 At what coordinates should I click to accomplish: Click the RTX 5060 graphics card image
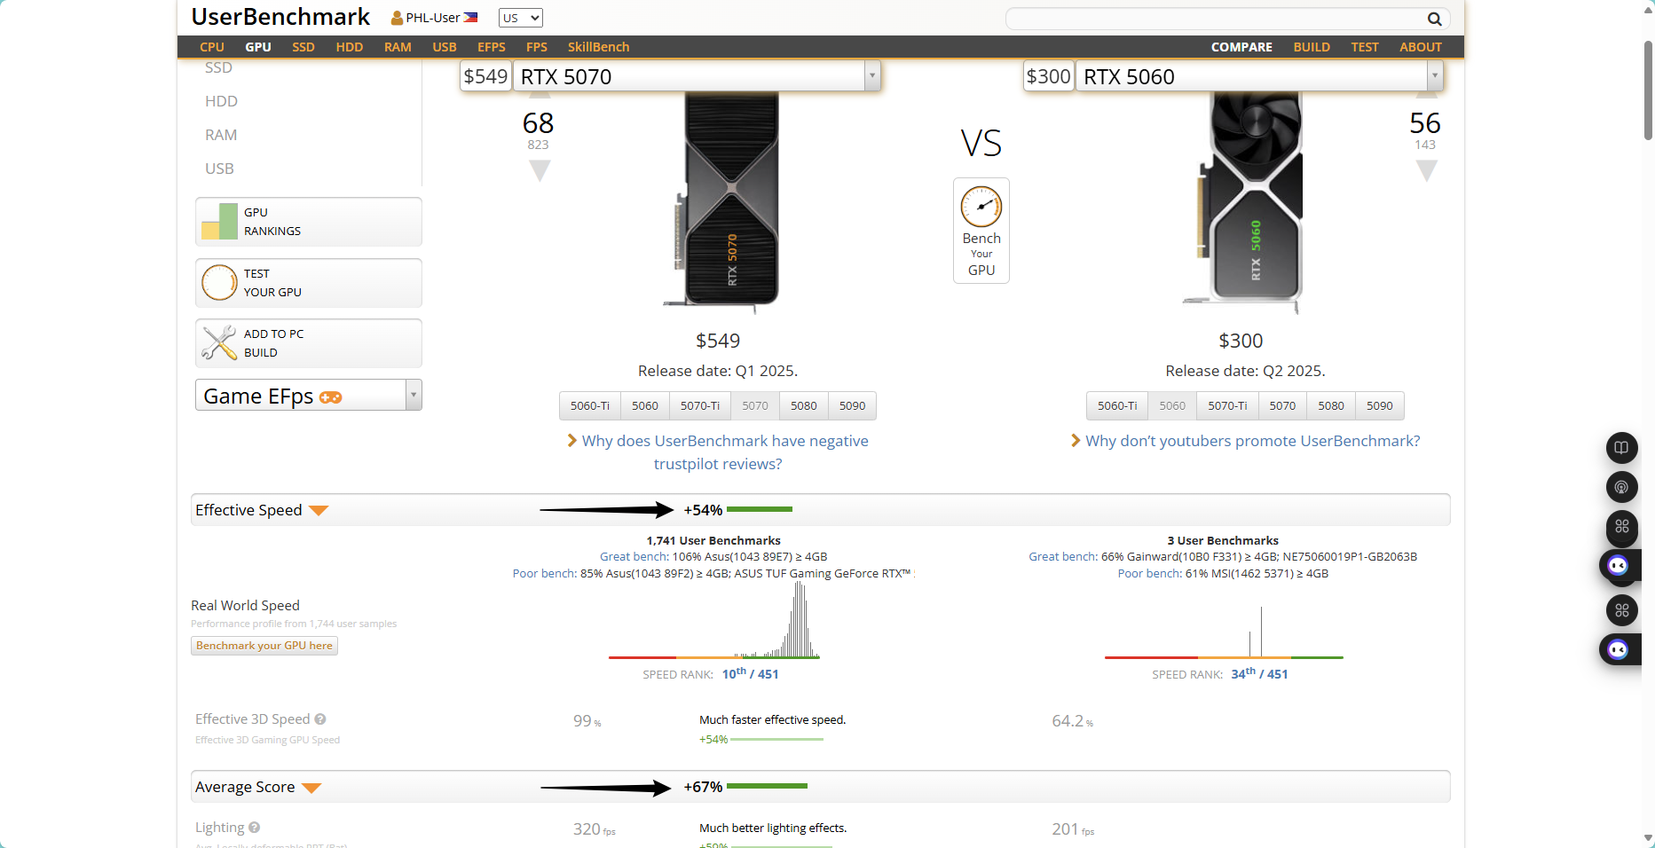tap(1242, 204)
